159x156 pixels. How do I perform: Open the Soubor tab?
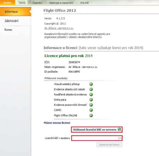click(x=7, y=3)
